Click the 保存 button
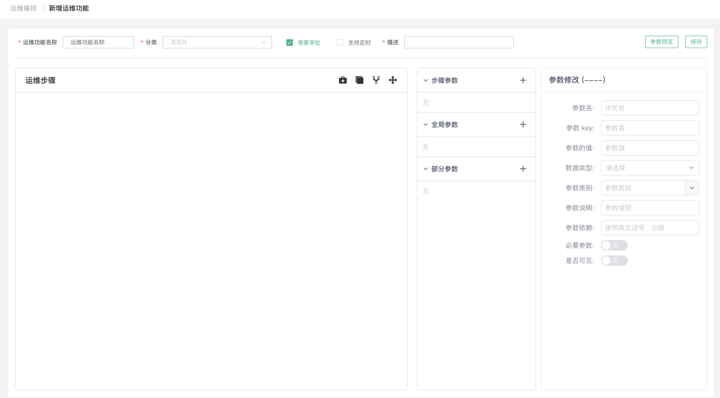 pos(696,42)
